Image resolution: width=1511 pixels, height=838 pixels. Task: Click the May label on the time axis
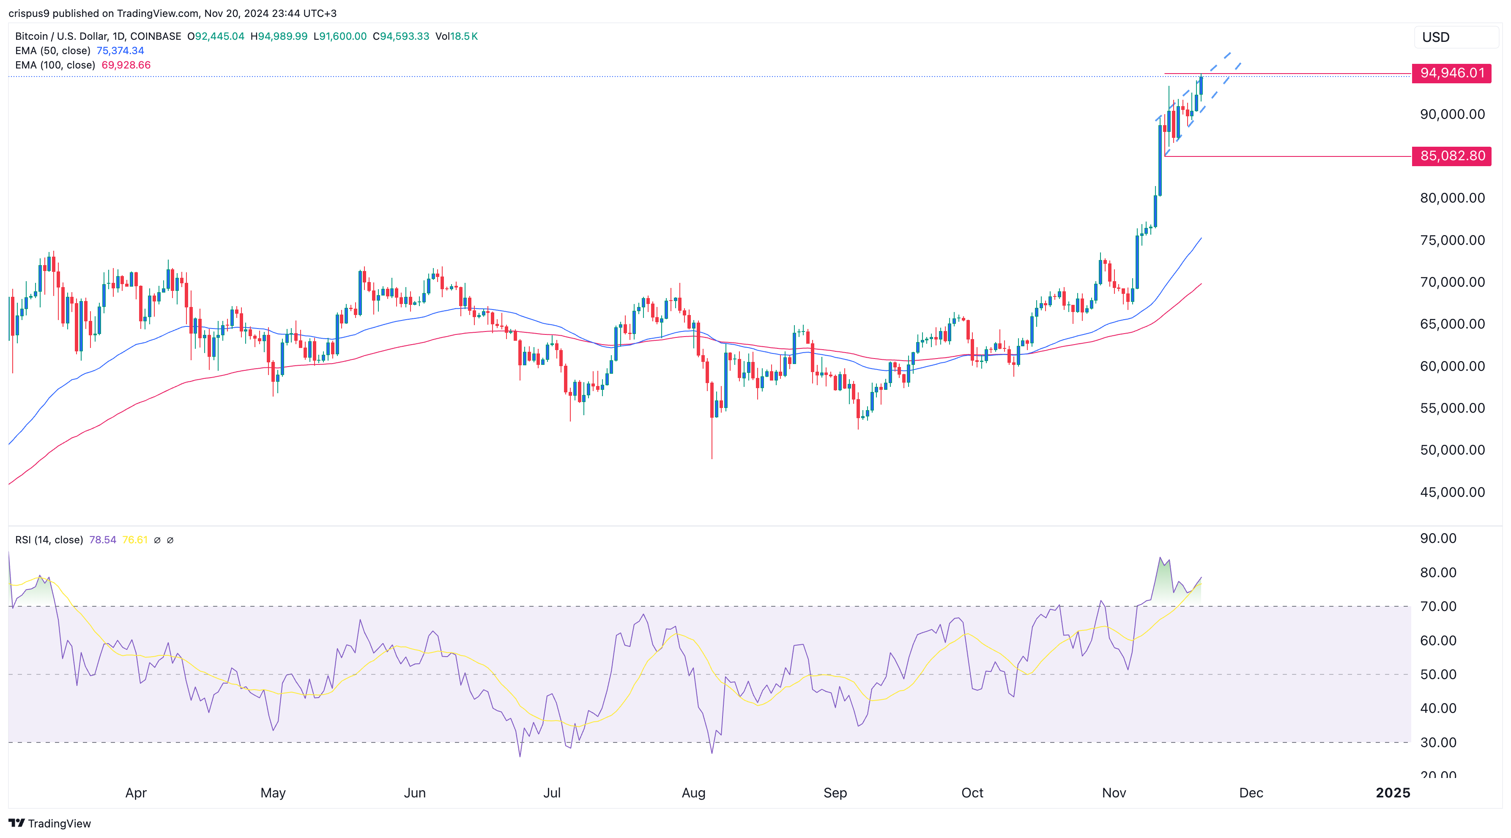click(274, 794)
